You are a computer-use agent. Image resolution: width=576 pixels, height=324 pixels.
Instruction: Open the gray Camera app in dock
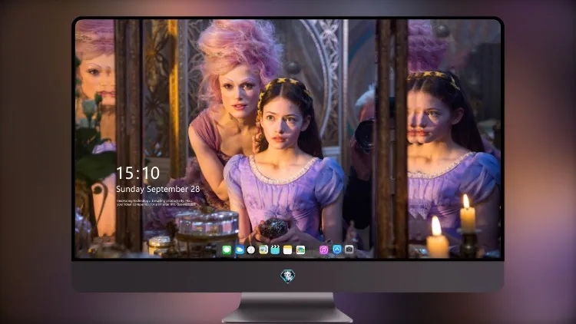(x=349, y=250)
